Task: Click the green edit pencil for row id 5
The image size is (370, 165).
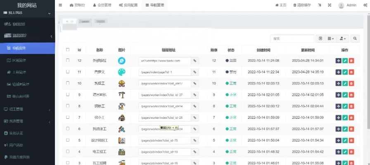Action: 345,141
